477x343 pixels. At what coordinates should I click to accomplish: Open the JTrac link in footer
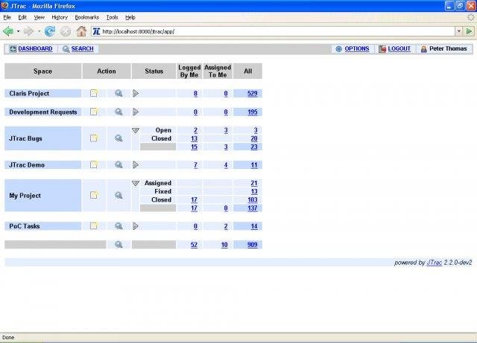(434, 263)
